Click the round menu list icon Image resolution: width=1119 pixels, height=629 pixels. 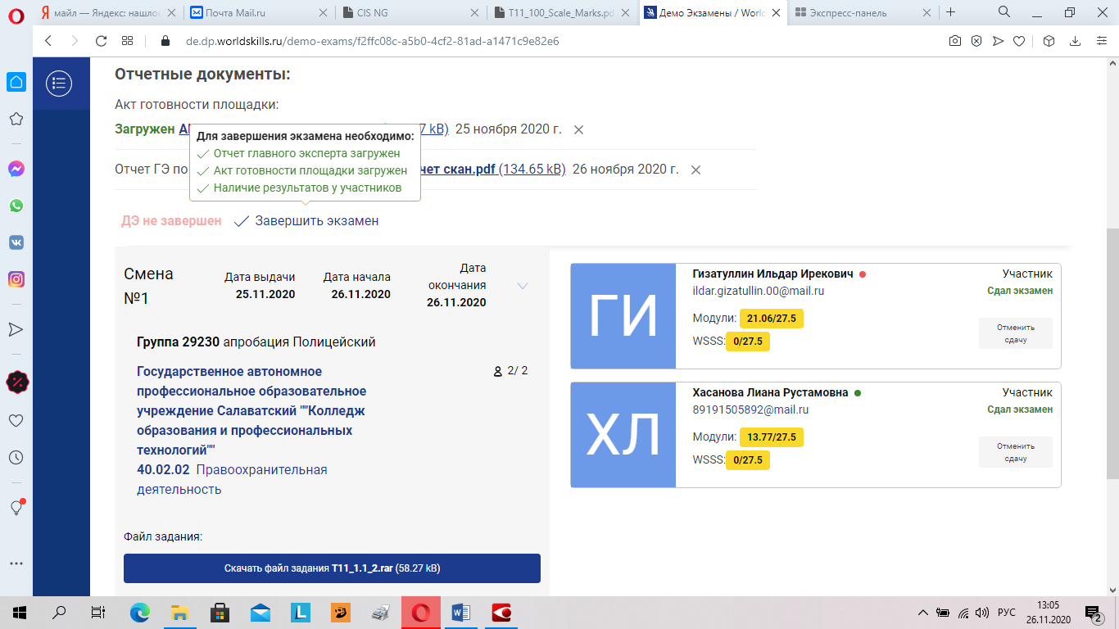(x=59, y=83)
